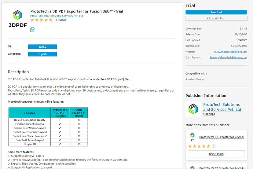Open the 100 Apps link
253x169 pixels.
209,114
